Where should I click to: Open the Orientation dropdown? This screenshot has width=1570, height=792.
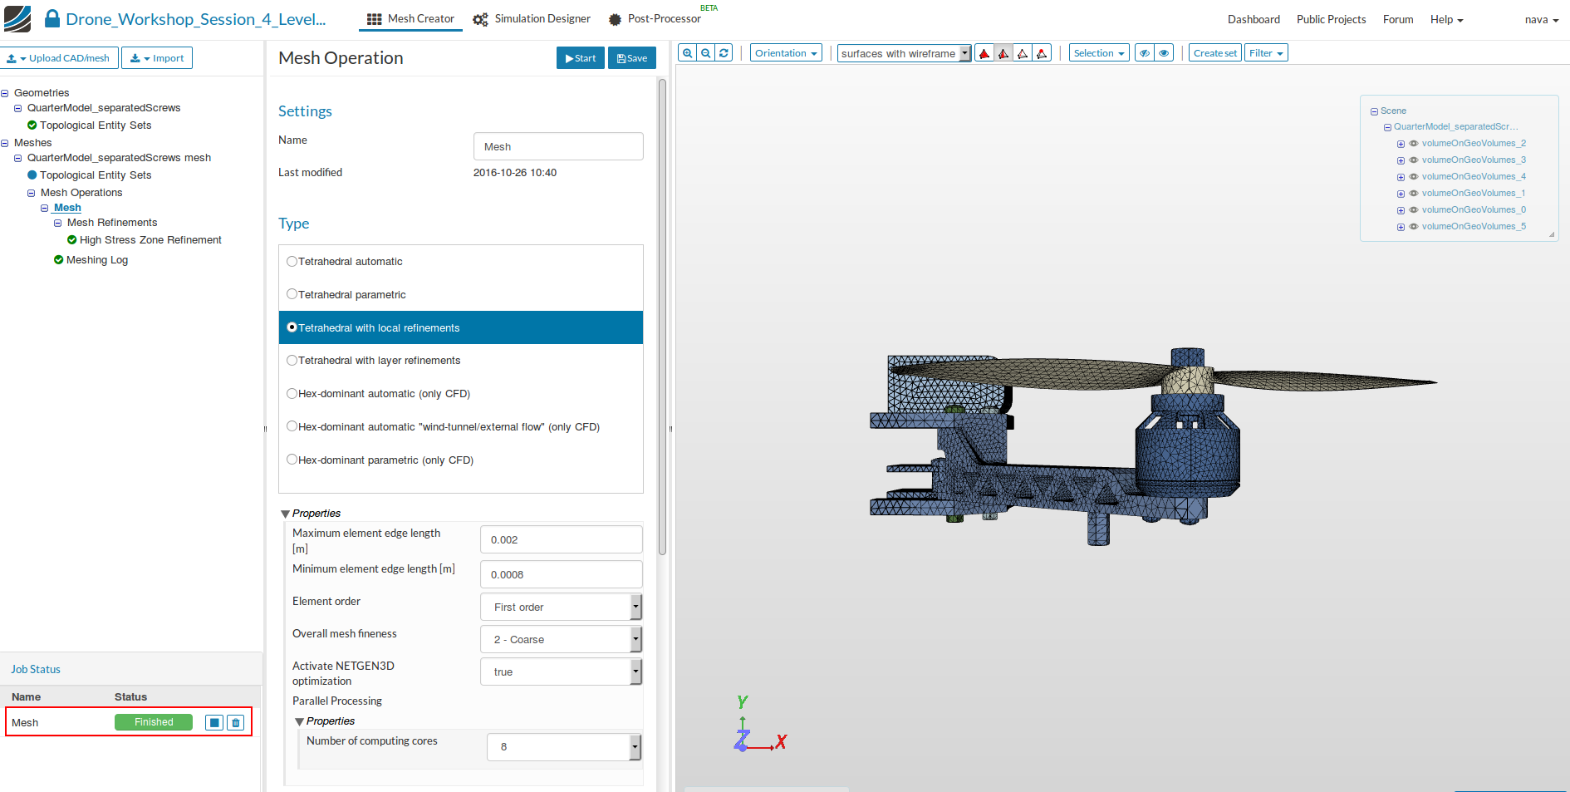point(786,53)
